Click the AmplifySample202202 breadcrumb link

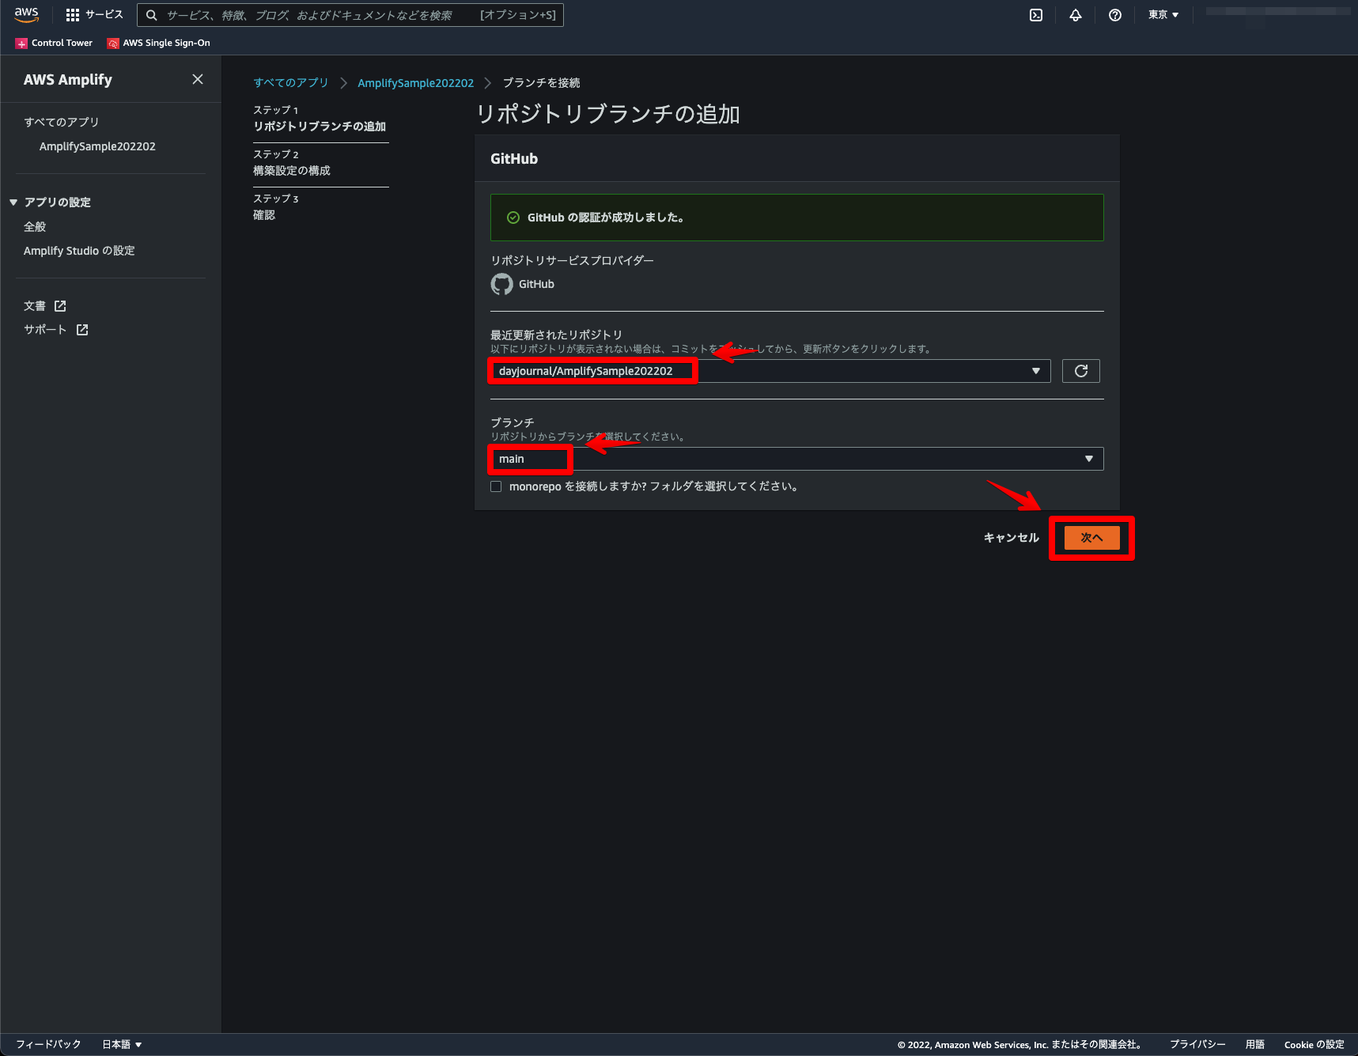pos(416,83)
